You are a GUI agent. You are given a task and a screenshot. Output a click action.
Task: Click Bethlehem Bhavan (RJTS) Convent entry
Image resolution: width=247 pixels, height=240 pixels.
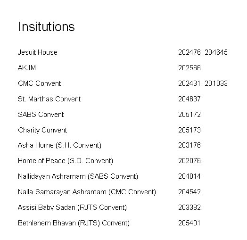coord(74,223)
